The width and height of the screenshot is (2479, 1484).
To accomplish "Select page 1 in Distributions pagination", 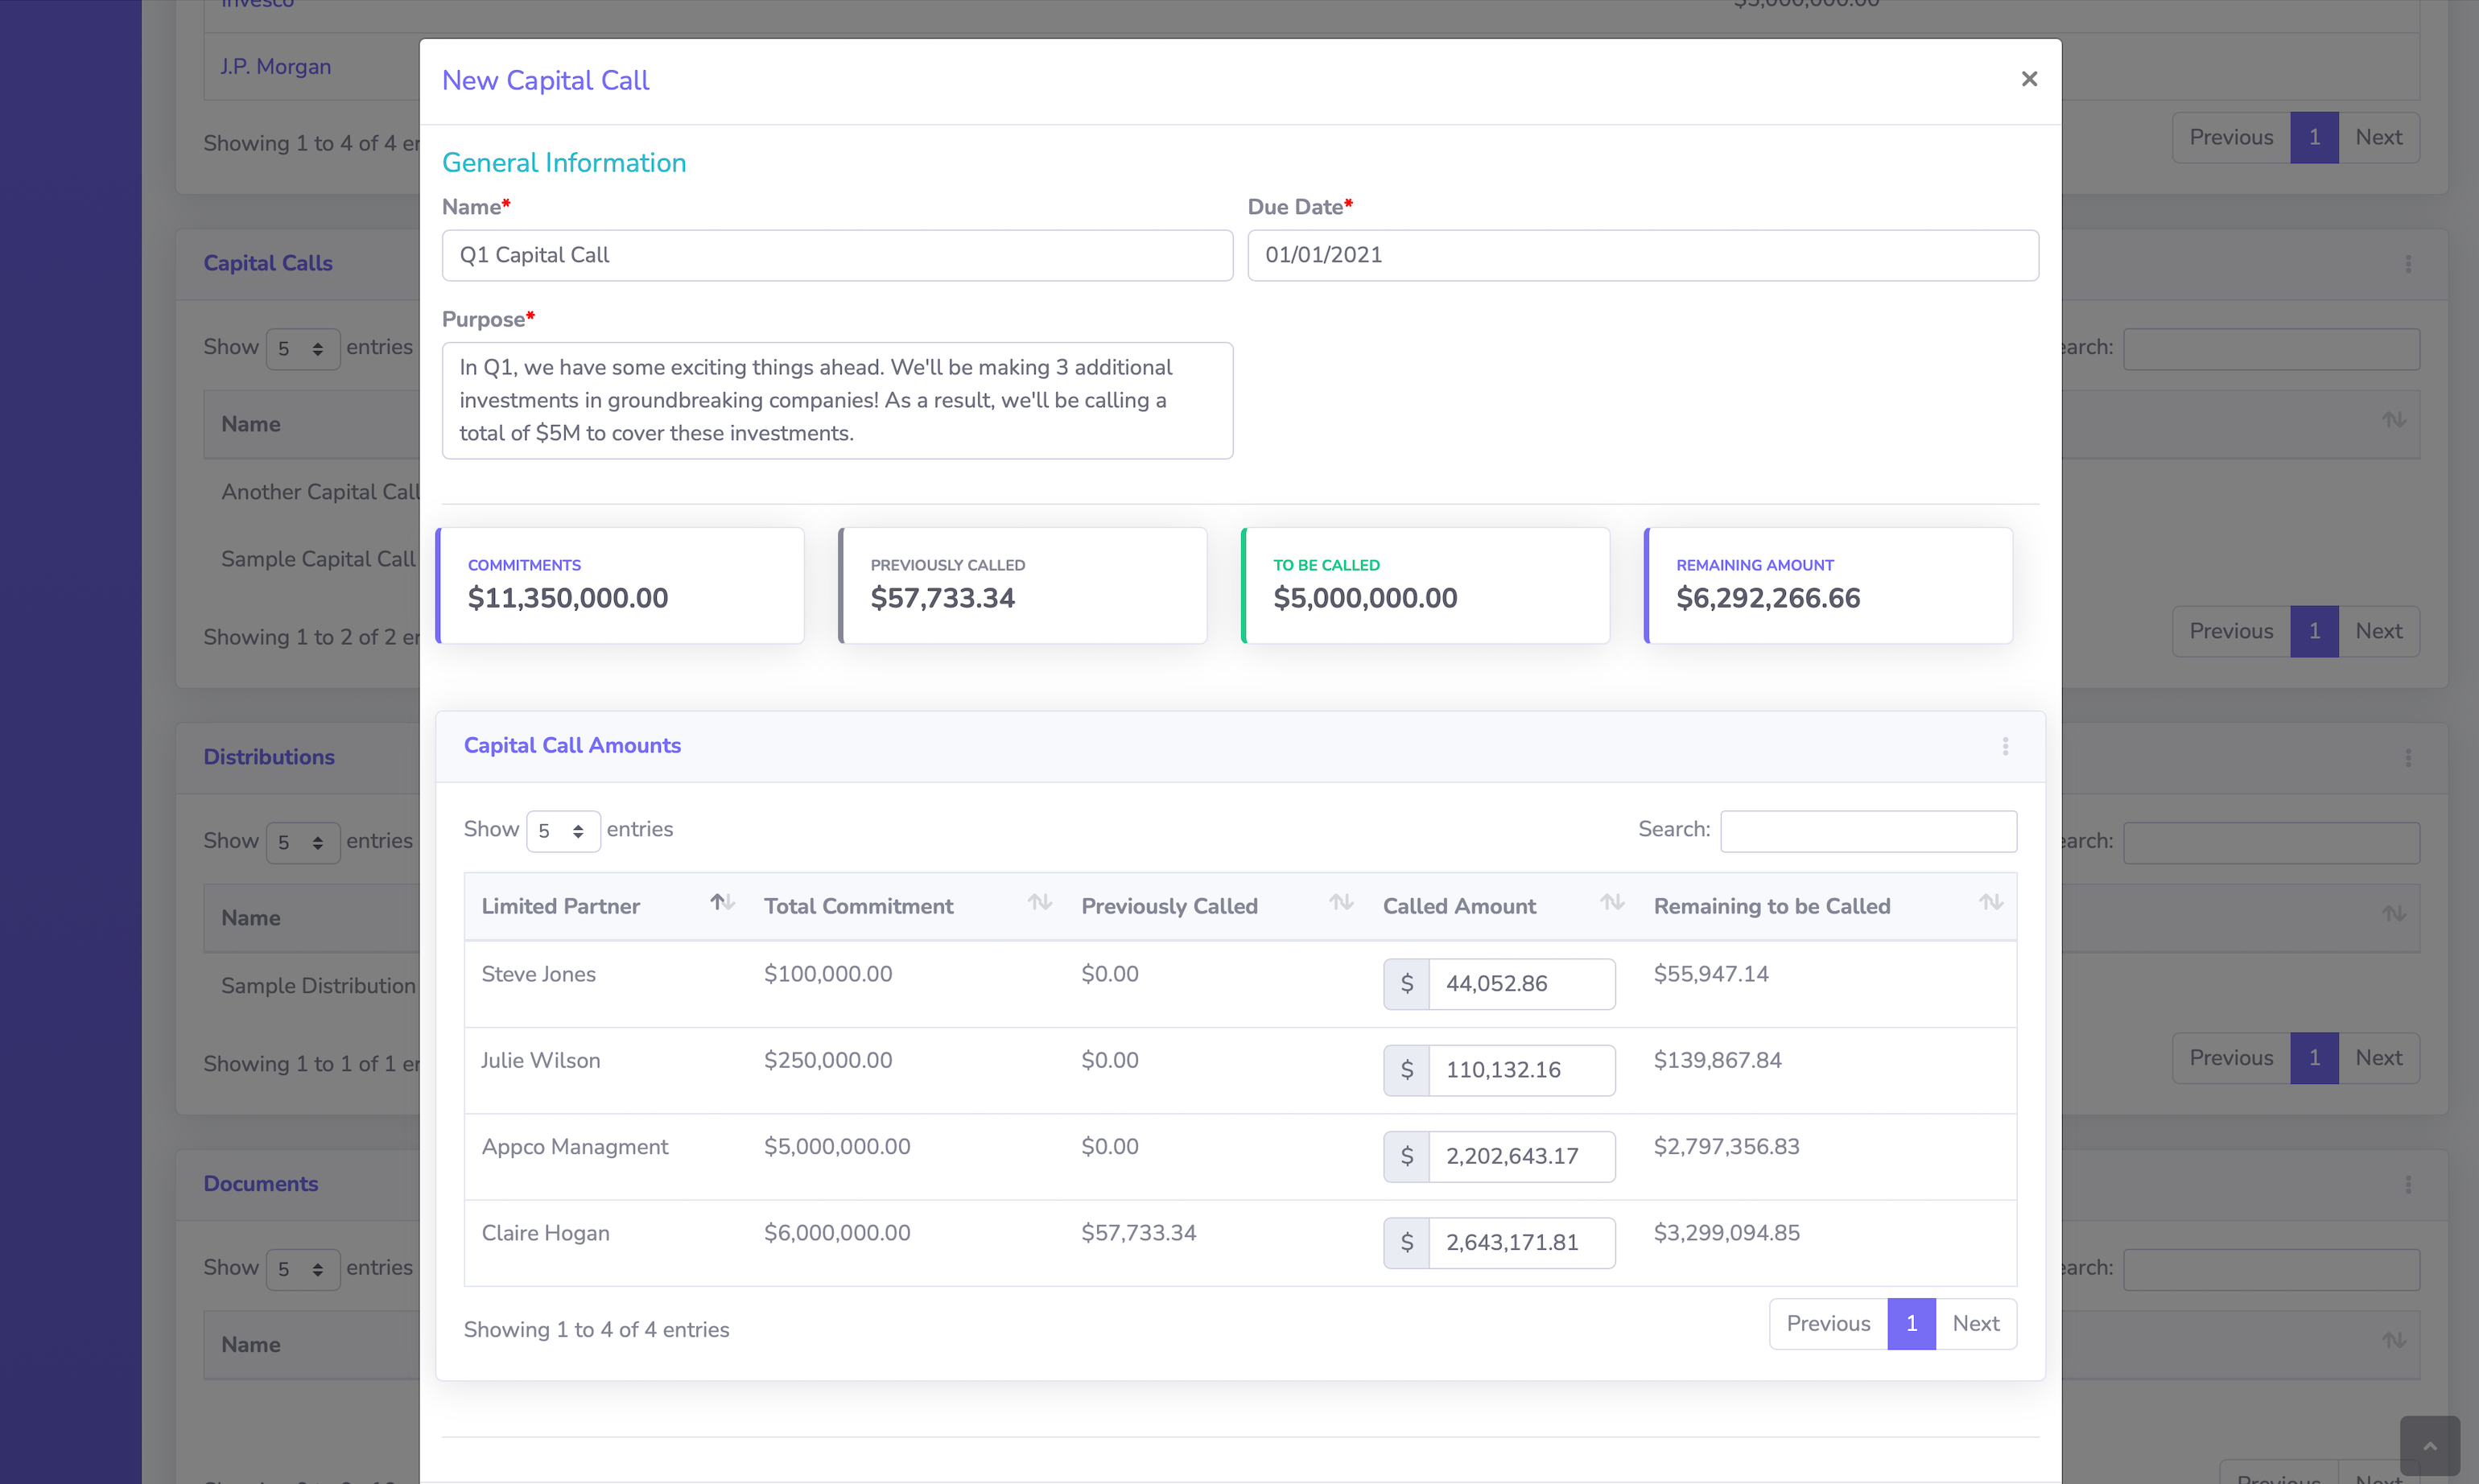I will pos(2314,1058).
